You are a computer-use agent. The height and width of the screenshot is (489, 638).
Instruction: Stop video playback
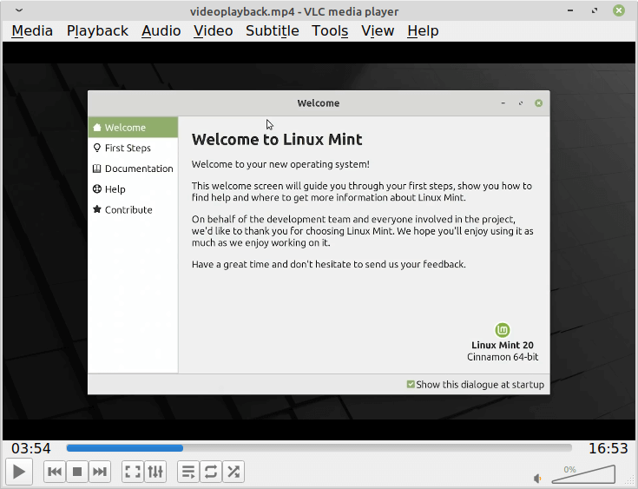pyautogui.click(x=77, y=472)
